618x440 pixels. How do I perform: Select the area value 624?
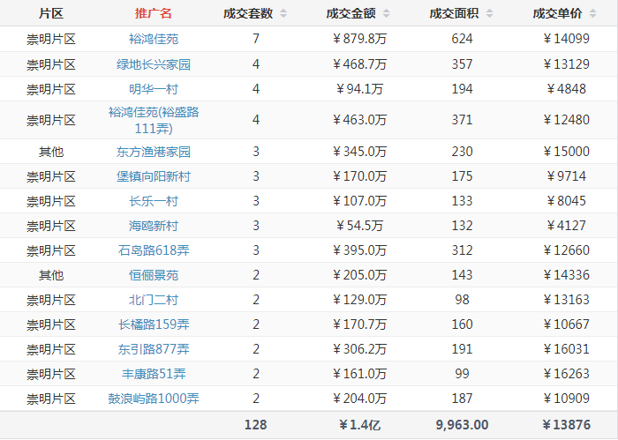click(462, 39)
